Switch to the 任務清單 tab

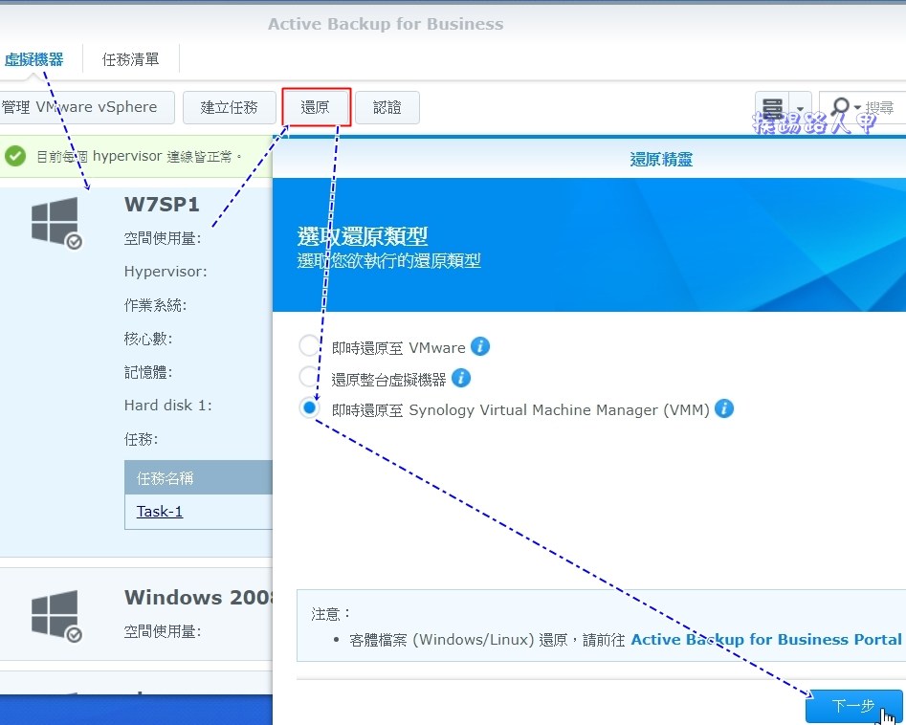tap(130, 59)
